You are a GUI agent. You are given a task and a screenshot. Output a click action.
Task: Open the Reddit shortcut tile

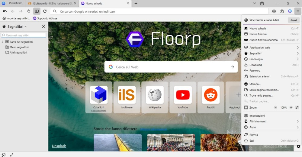pos(211,97)
